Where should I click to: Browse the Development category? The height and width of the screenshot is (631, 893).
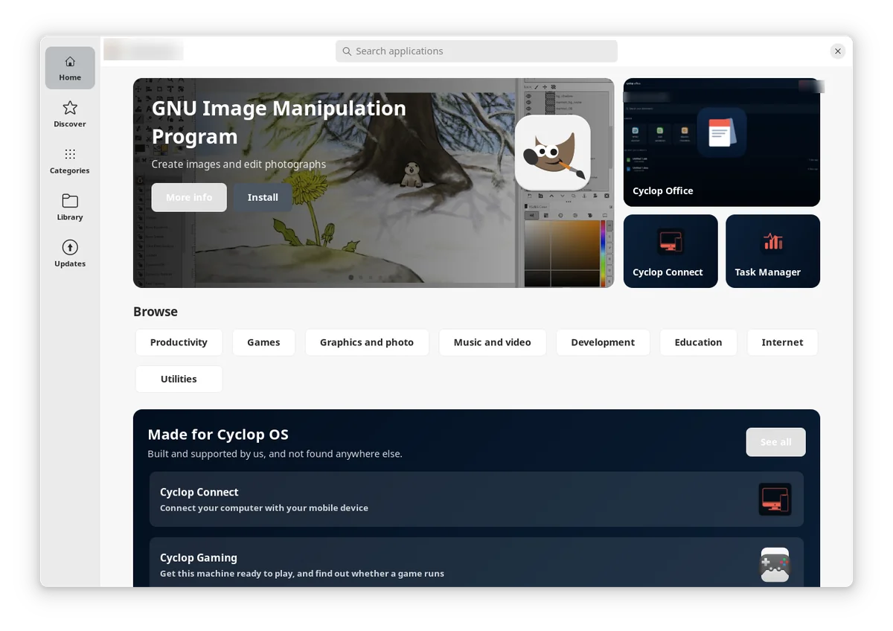pyautogui.click(x=603, y=342)
